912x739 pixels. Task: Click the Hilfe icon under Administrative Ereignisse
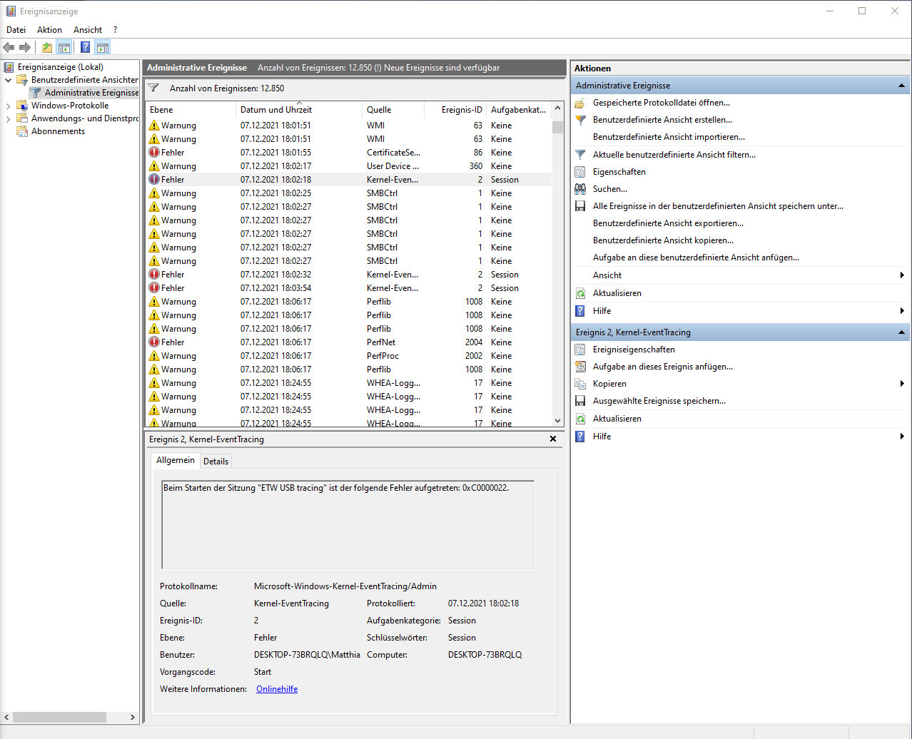[x=580, y=311]
